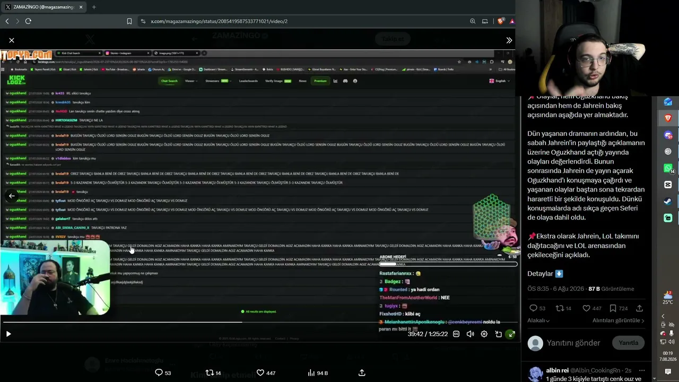Switch video to fullscreen
The image size is (679, 382).
(x=511, y=334)
